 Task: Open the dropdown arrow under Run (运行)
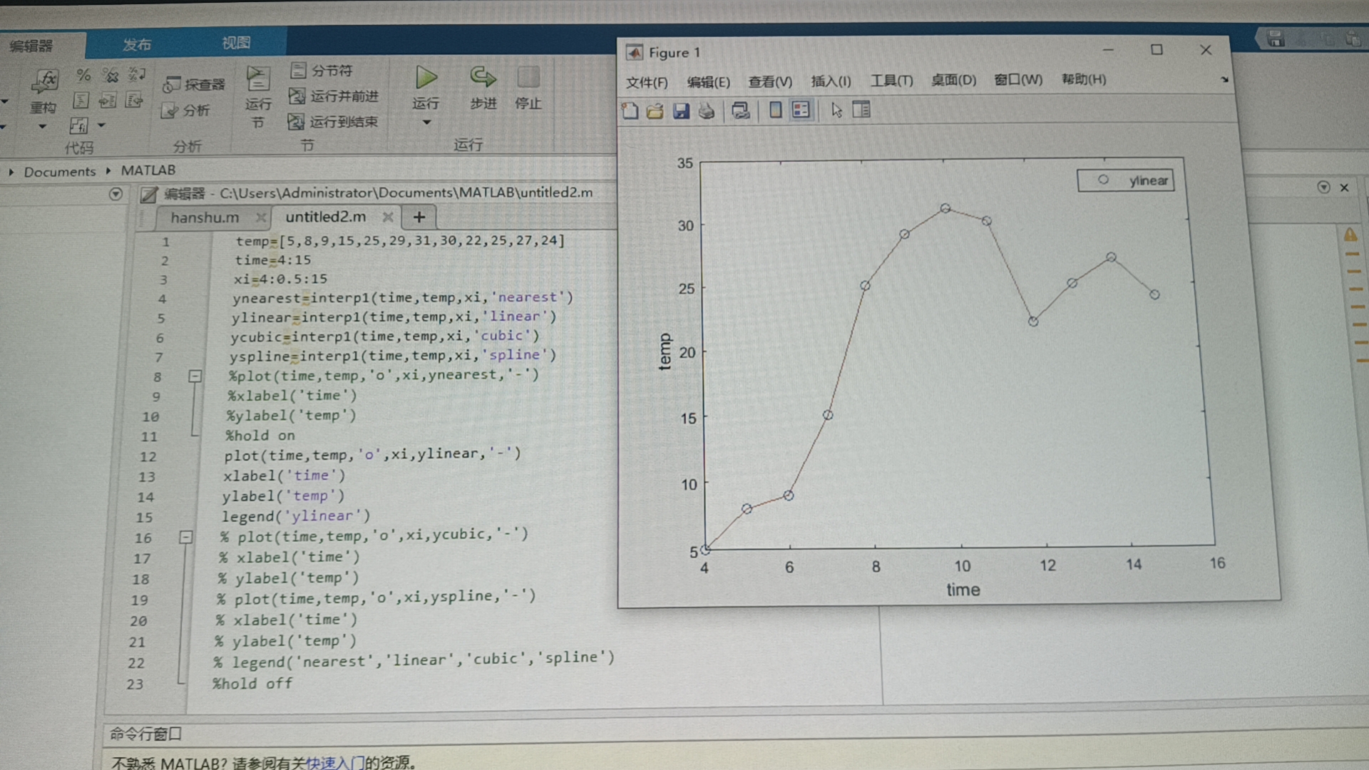[x=426, y=123]
